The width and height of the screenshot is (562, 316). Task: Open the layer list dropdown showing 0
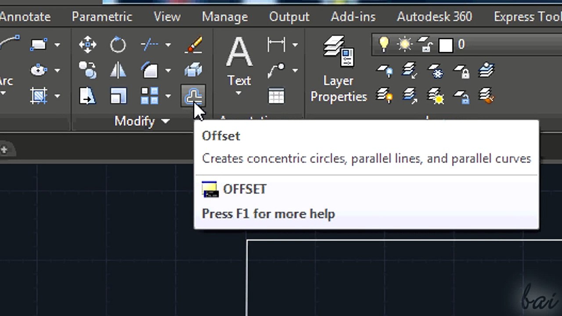(x=467, y=45)
